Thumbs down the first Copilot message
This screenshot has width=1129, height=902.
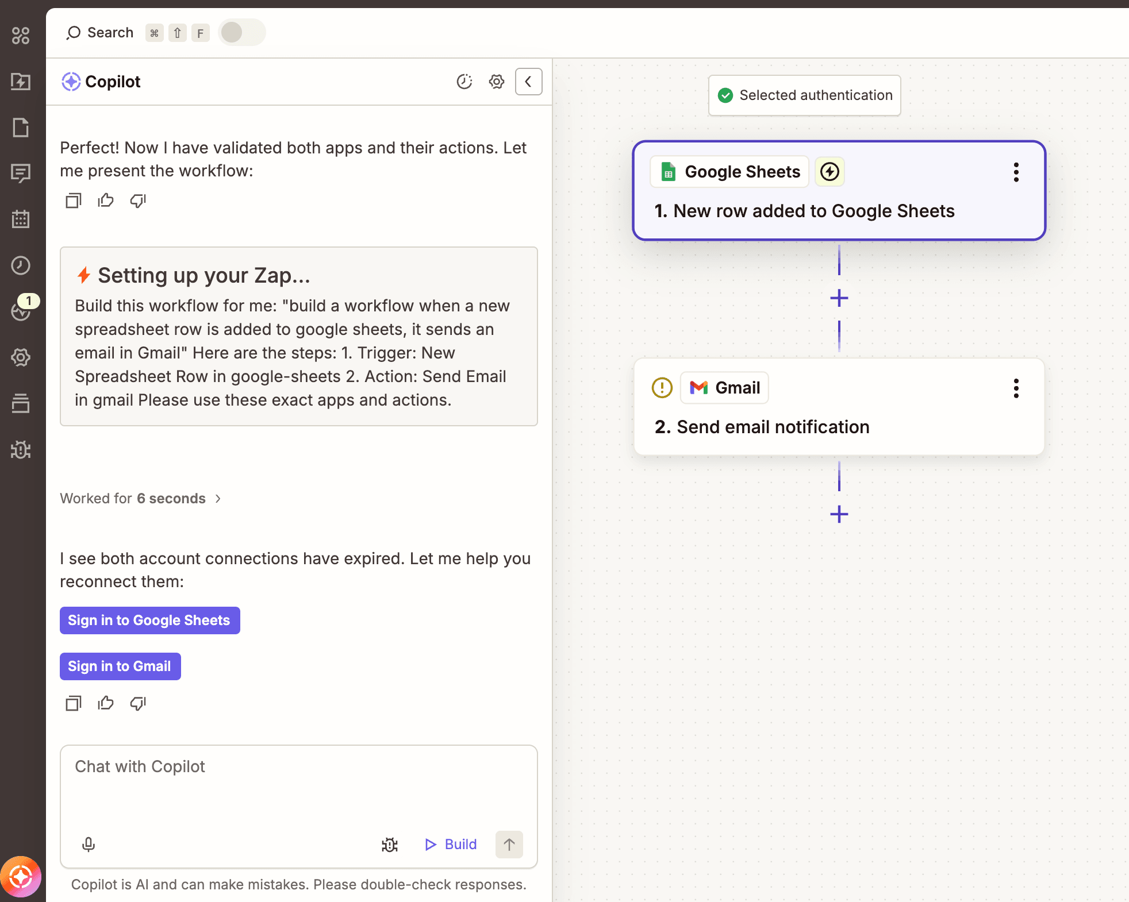pos(138,201)
